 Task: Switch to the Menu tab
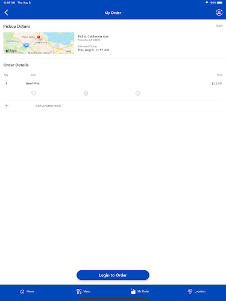pos(83,291)
